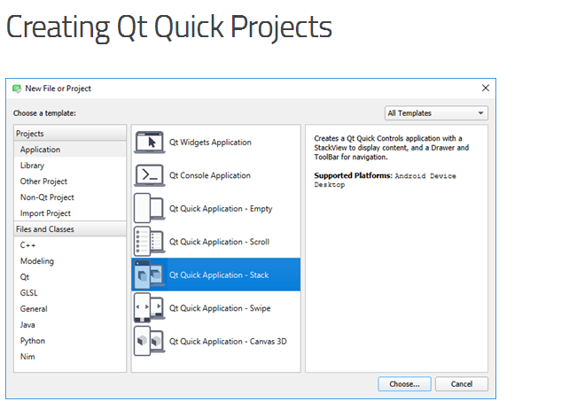Select the Application project category
Image resolution: width=569 pixels, height=409 pixels.
point(70,150)
